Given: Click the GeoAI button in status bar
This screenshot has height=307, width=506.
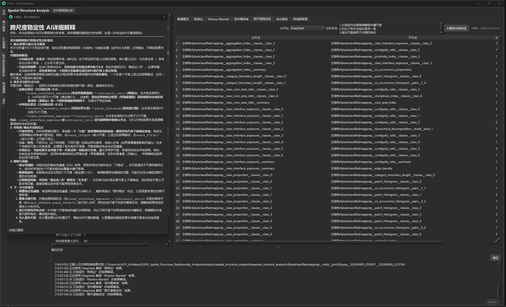Looking at the screenshot, I should tap(492, 302).
